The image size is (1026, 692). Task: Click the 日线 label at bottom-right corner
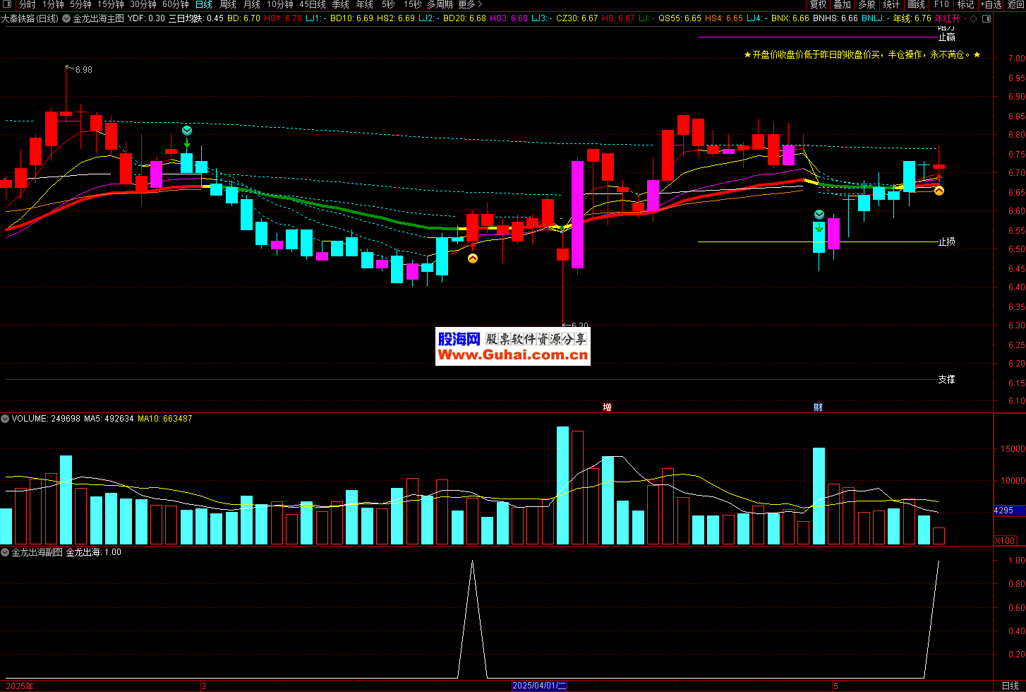[1010, 686]
